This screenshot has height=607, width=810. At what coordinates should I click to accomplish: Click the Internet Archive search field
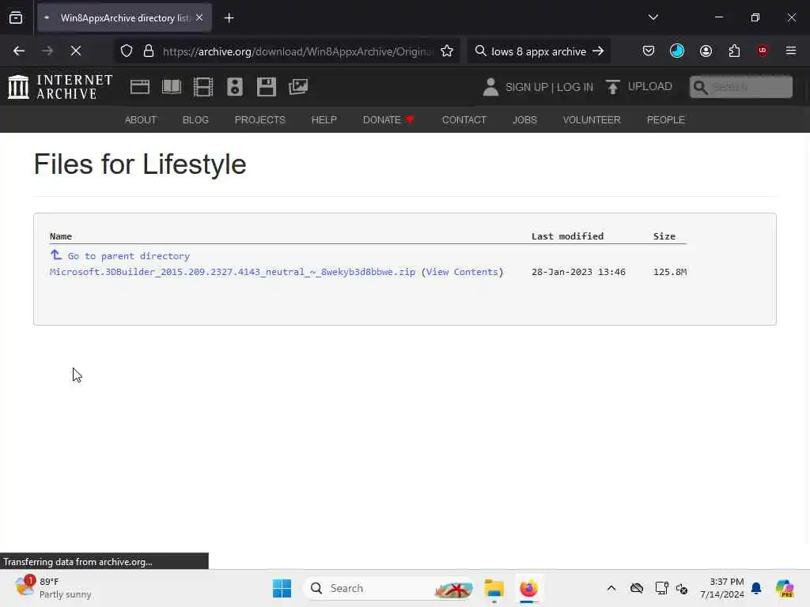740,87
